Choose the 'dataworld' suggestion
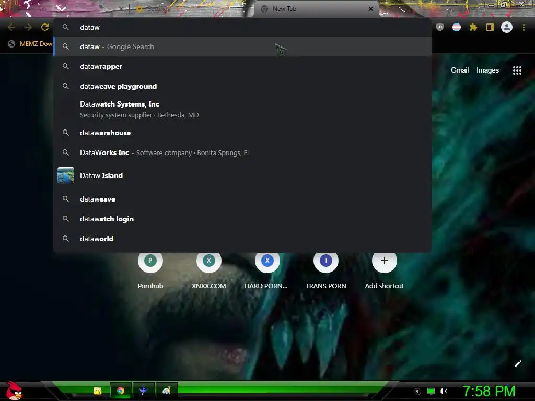535x401 pixels. point(242,239)
